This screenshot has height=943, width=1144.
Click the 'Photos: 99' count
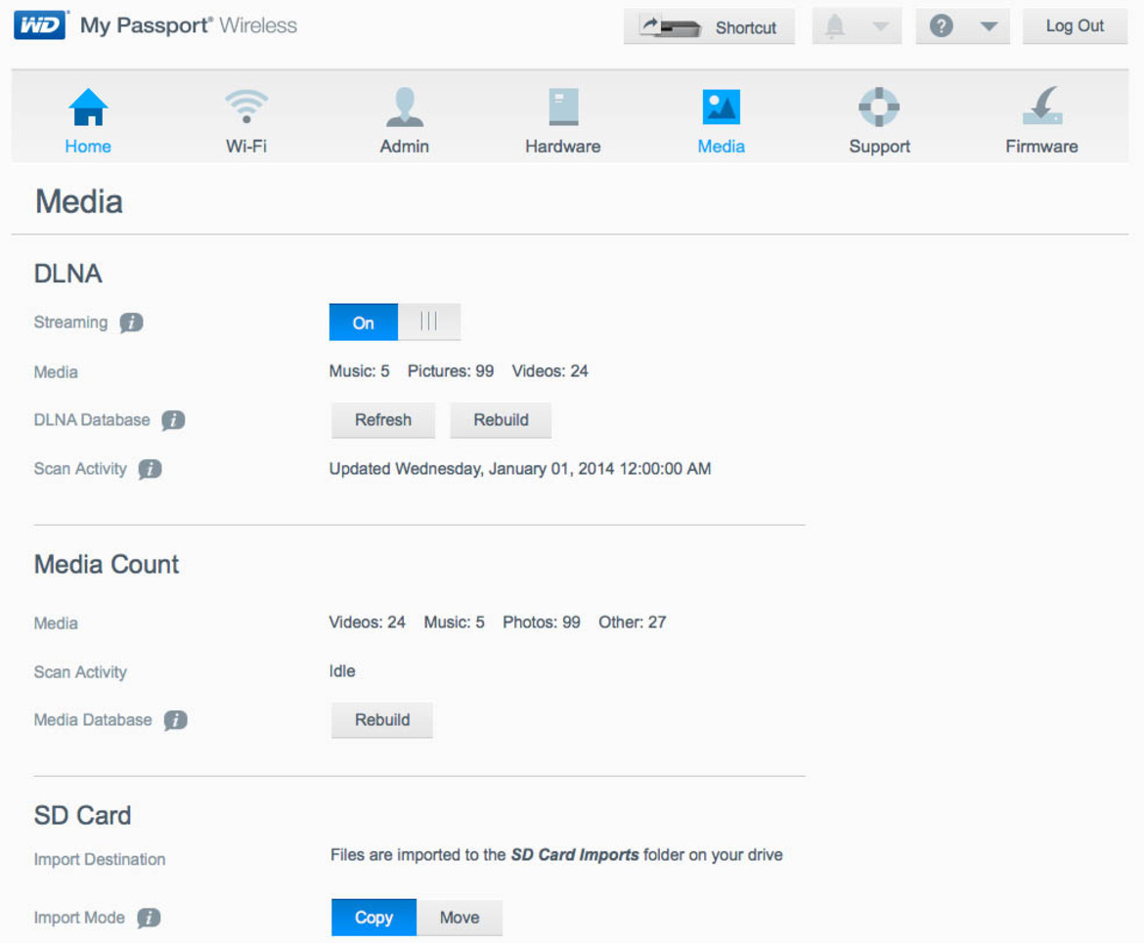(542, 622)
